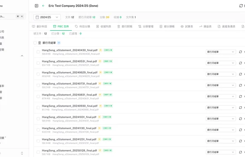
Task: Open category dropdown for 20241130 statement
Action: tap(220, 130)
